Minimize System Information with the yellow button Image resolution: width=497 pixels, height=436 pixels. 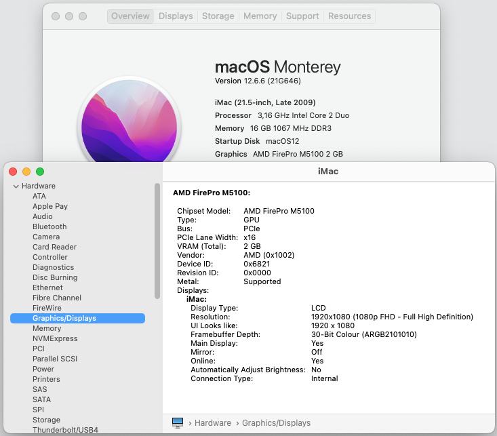(x=26, y=172)
